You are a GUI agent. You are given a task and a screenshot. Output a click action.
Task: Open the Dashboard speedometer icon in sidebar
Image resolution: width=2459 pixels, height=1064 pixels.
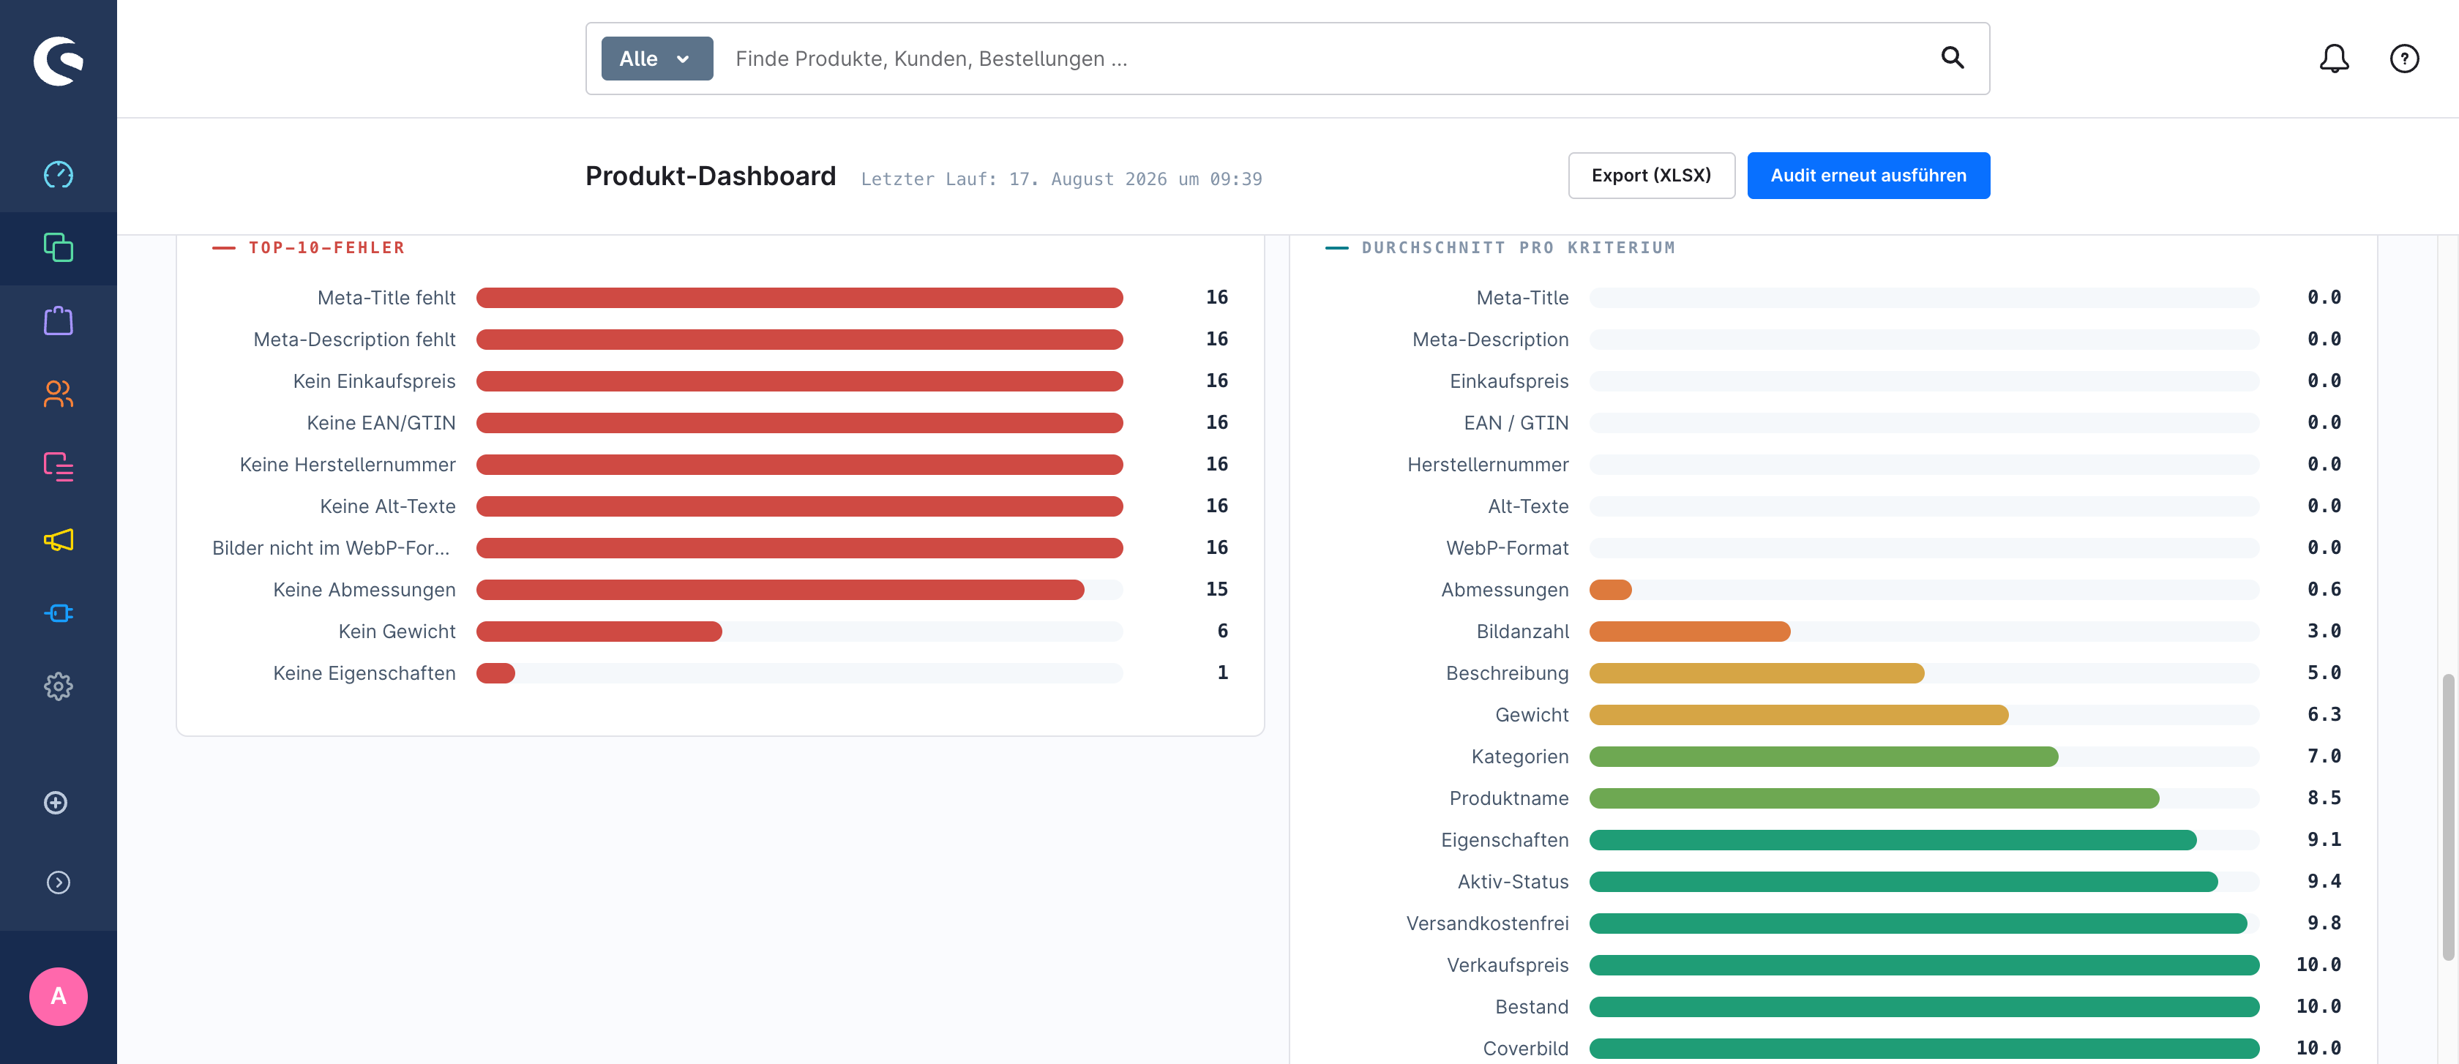pyautogui.click(x=59, y=175)
